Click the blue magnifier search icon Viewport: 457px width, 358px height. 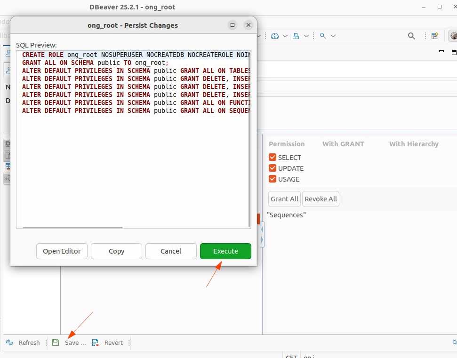click(x=323, y=36)
